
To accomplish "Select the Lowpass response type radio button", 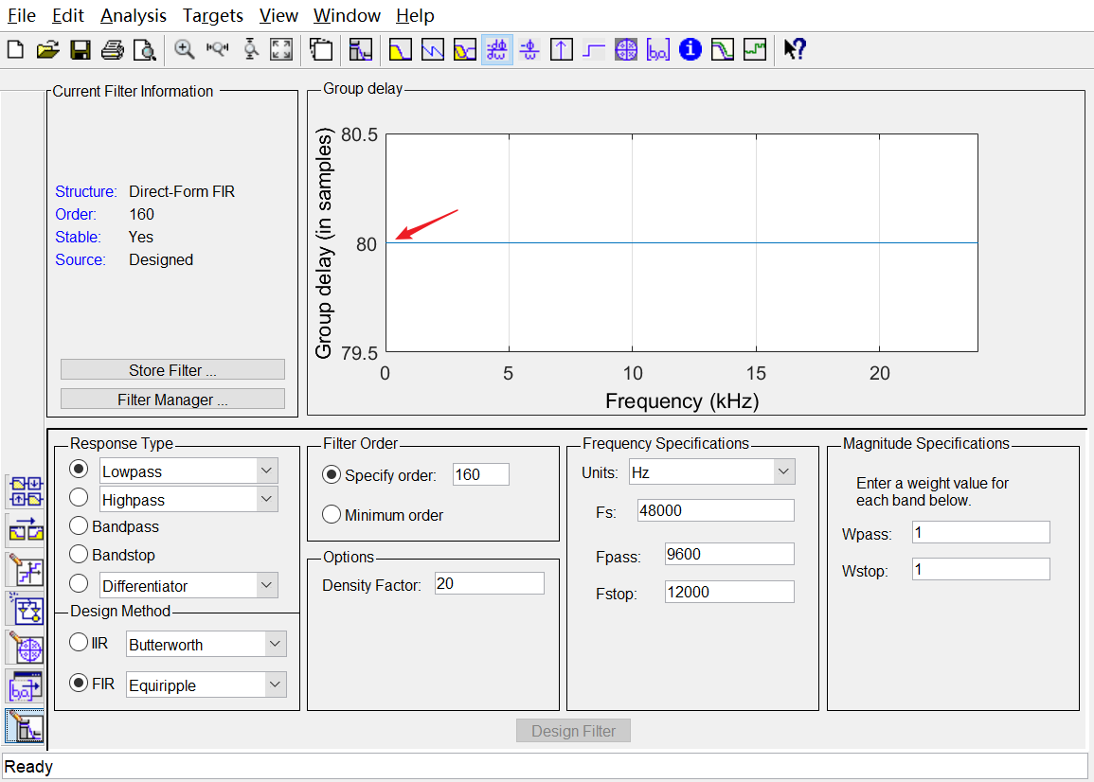I will coord(79,469).
